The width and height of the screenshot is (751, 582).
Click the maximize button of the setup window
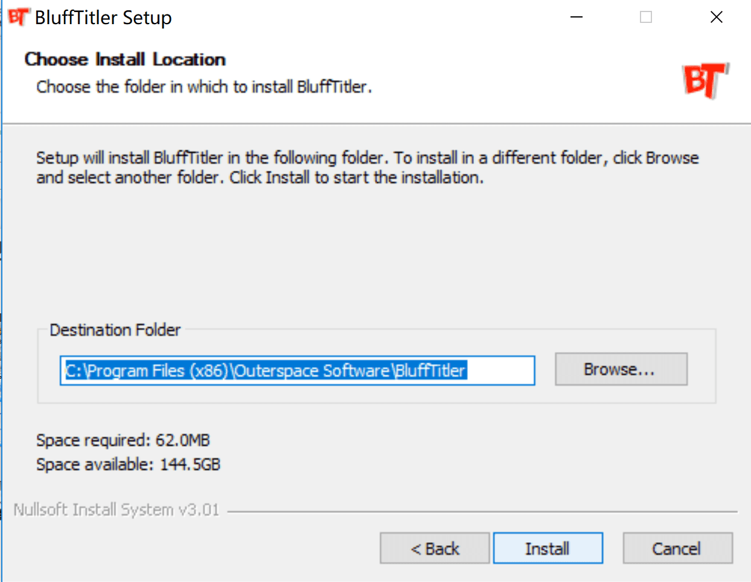645,17
